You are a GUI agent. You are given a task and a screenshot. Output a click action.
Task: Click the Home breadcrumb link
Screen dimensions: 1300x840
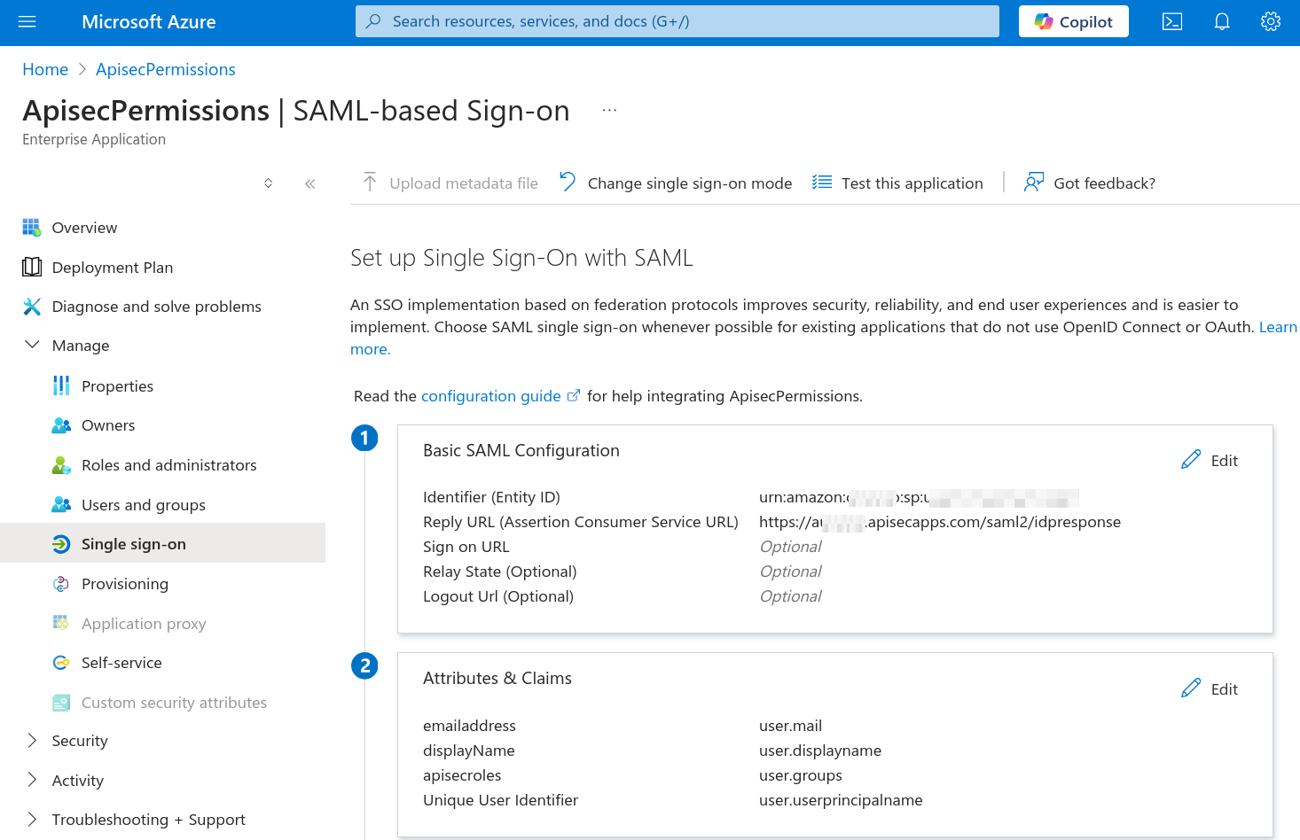tap(45, 69)
